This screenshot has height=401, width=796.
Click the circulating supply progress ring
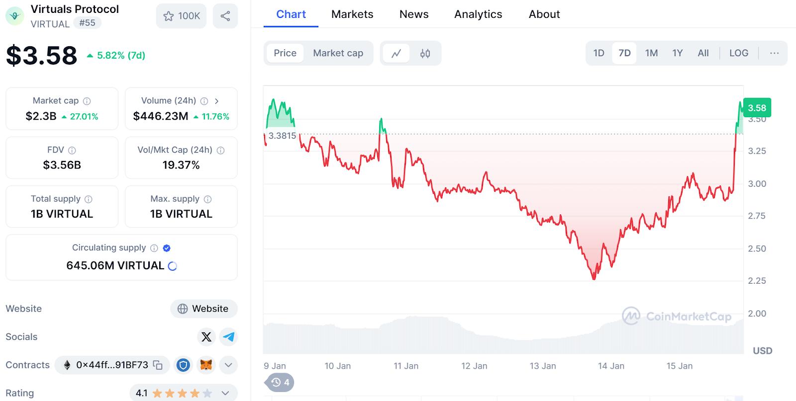pos(173,266)
